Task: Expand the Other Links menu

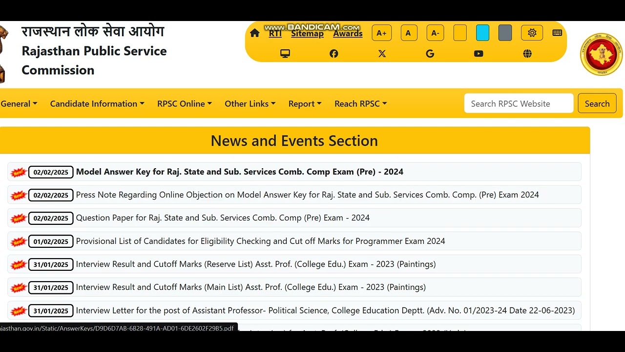Action: [x=250, y=104]
